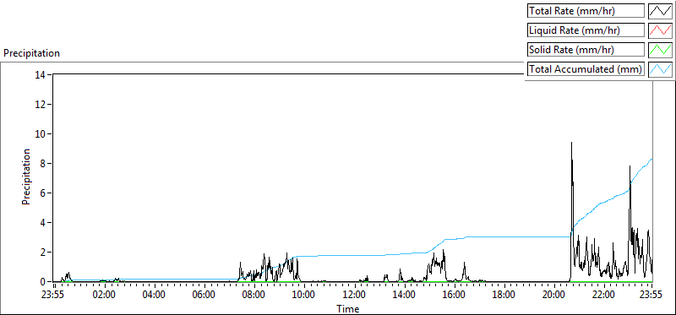676x315 pixels.
Task: Click the 02:00 x-axis time marker
Action: click(x=104, y=296)
